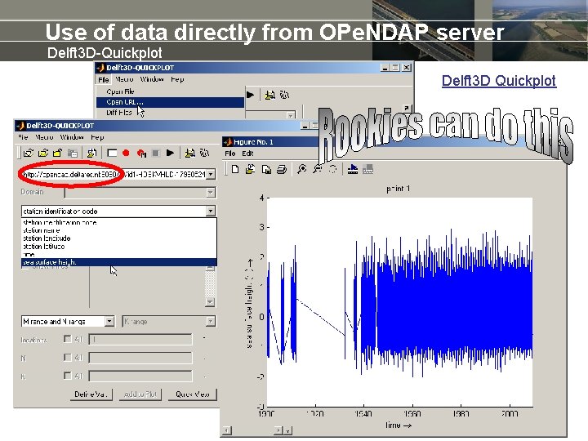Viewport: 588px width, 441px height.
Task: Click the open figure icon in the Figure No. 1 toolbar
Action: 251,170
